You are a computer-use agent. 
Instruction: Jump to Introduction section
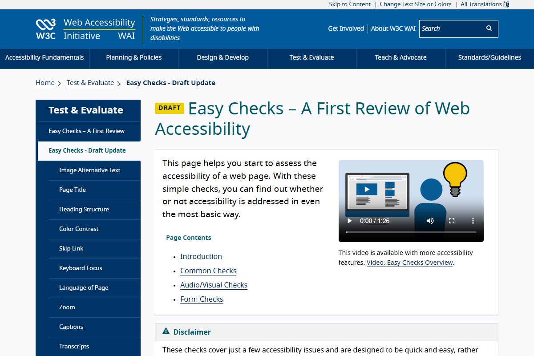click(x=201, y=257)
